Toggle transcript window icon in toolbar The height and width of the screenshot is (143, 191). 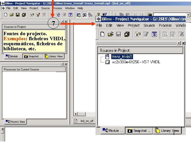(85, 15)
